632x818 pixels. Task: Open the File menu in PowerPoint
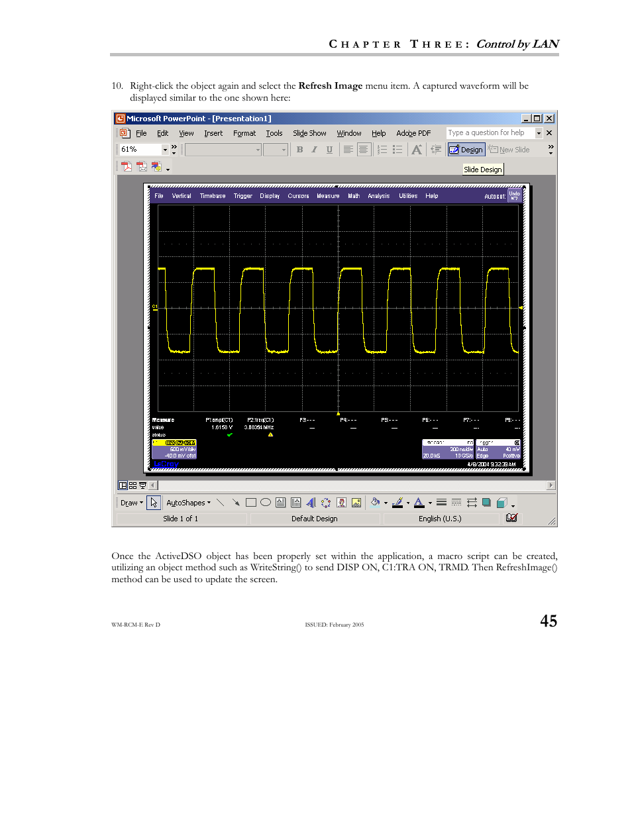tap(141, 133)
